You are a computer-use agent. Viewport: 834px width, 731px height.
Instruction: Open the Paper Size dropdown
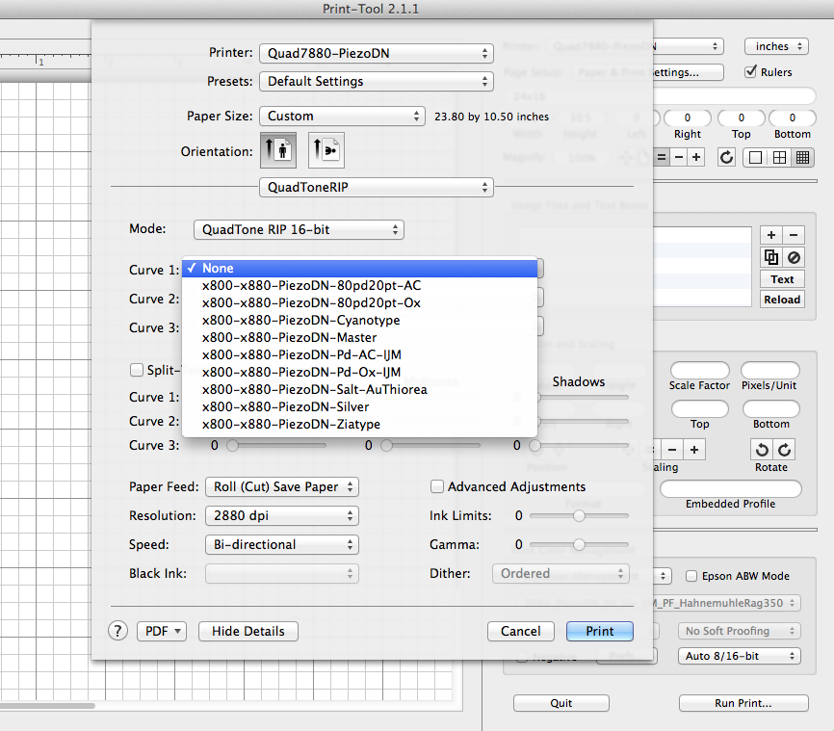coord(342,116)
